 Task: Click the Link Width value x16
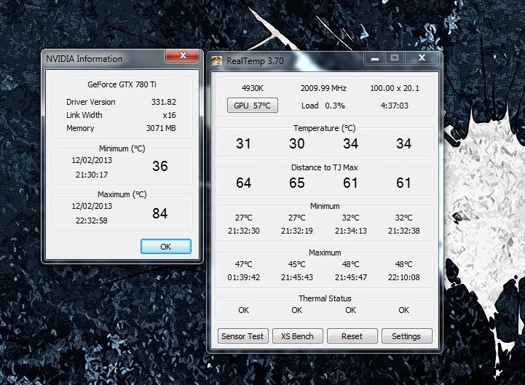pyautogui.click(x=169, y=115)
